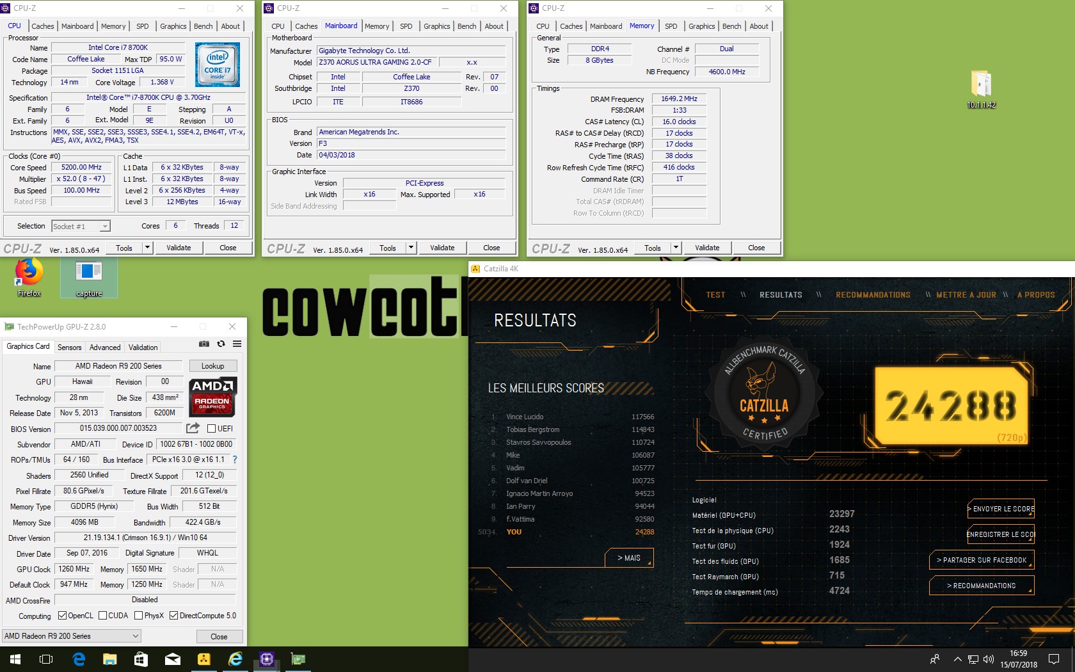The image size is (1075, 672).
Task: Switch to CPU-Z via its taskbar icon
Action: (267, 659)
